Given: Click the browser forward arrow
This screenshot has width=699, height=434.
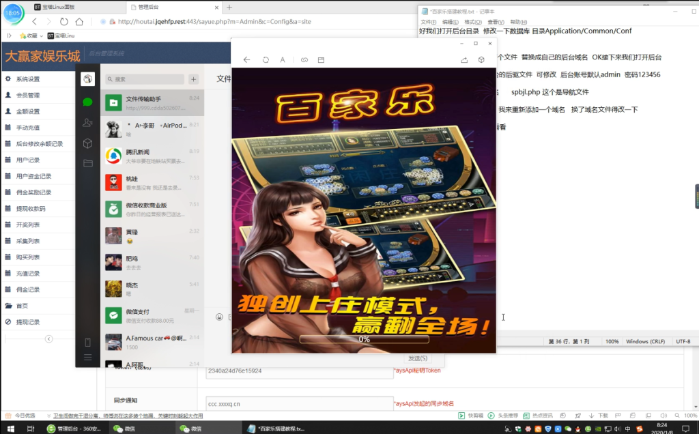Looking at the screenshot, I should coord(49,21).
